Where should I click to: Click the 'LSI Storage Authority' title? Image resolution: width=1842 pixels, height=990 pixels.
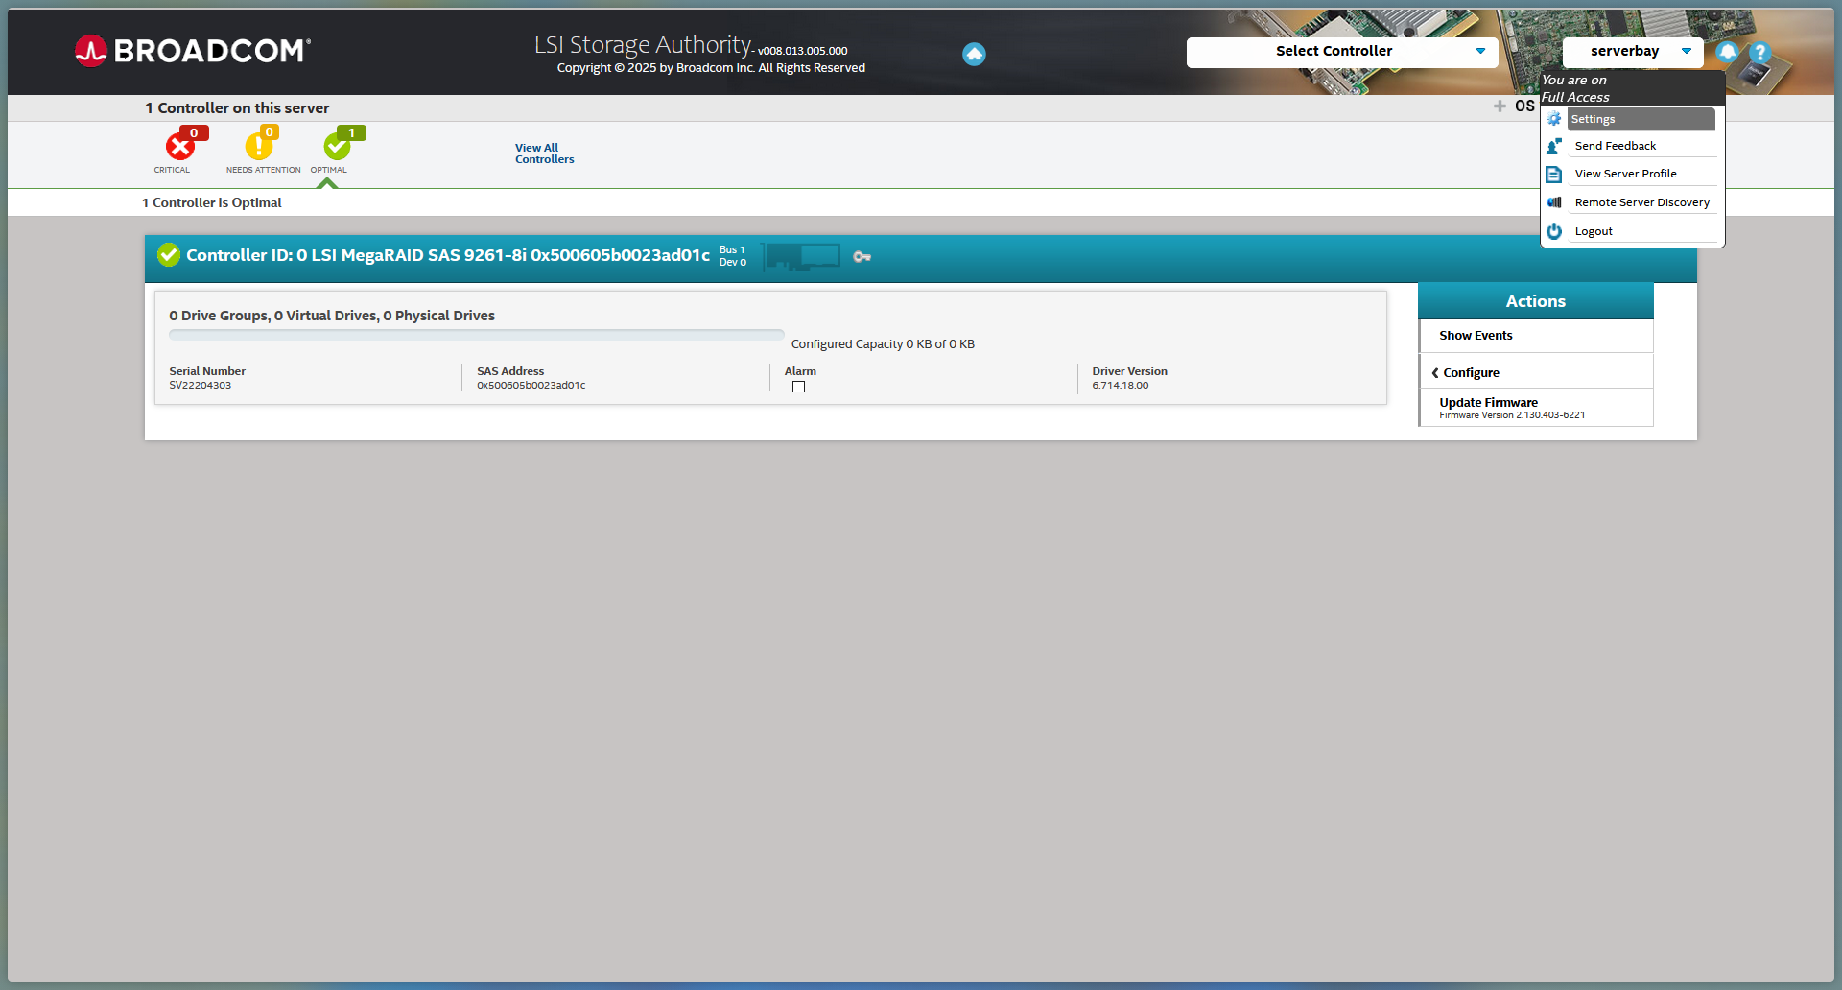(x=643, y=45)
